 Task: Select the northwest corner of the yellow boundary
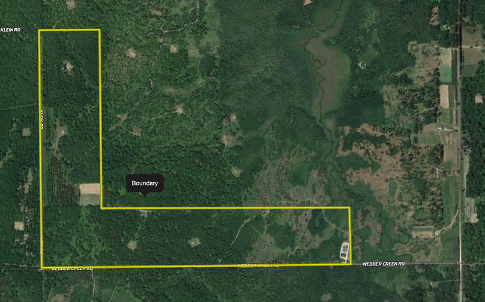pyautogui.click(x=39, y=31)
